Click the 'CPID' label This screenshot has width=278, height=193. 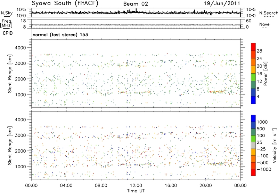pyautogui.click(x=8, y=33)
